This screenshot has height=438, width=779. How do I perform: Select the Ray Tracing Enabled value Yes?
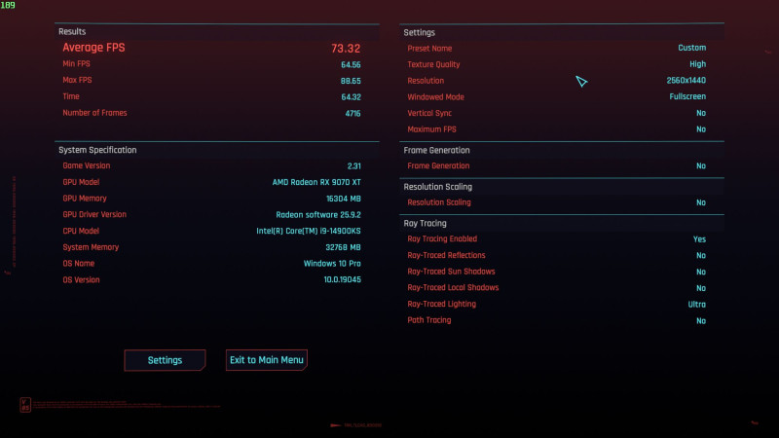[699, 239]
